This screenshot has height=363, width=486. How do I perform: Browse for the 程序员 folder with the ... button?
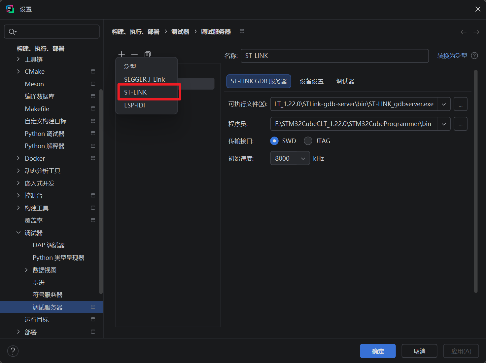461,124
